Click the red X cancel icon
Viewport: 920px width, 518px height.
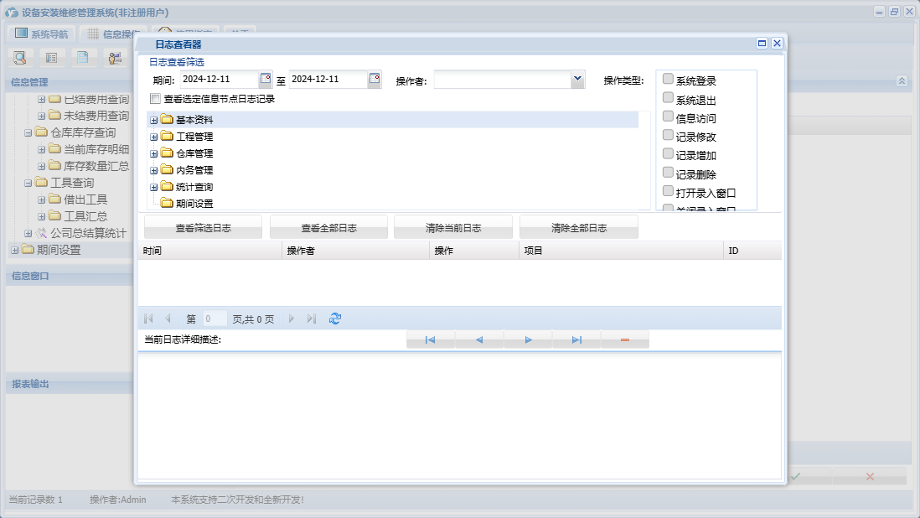(x=870, y=476)
